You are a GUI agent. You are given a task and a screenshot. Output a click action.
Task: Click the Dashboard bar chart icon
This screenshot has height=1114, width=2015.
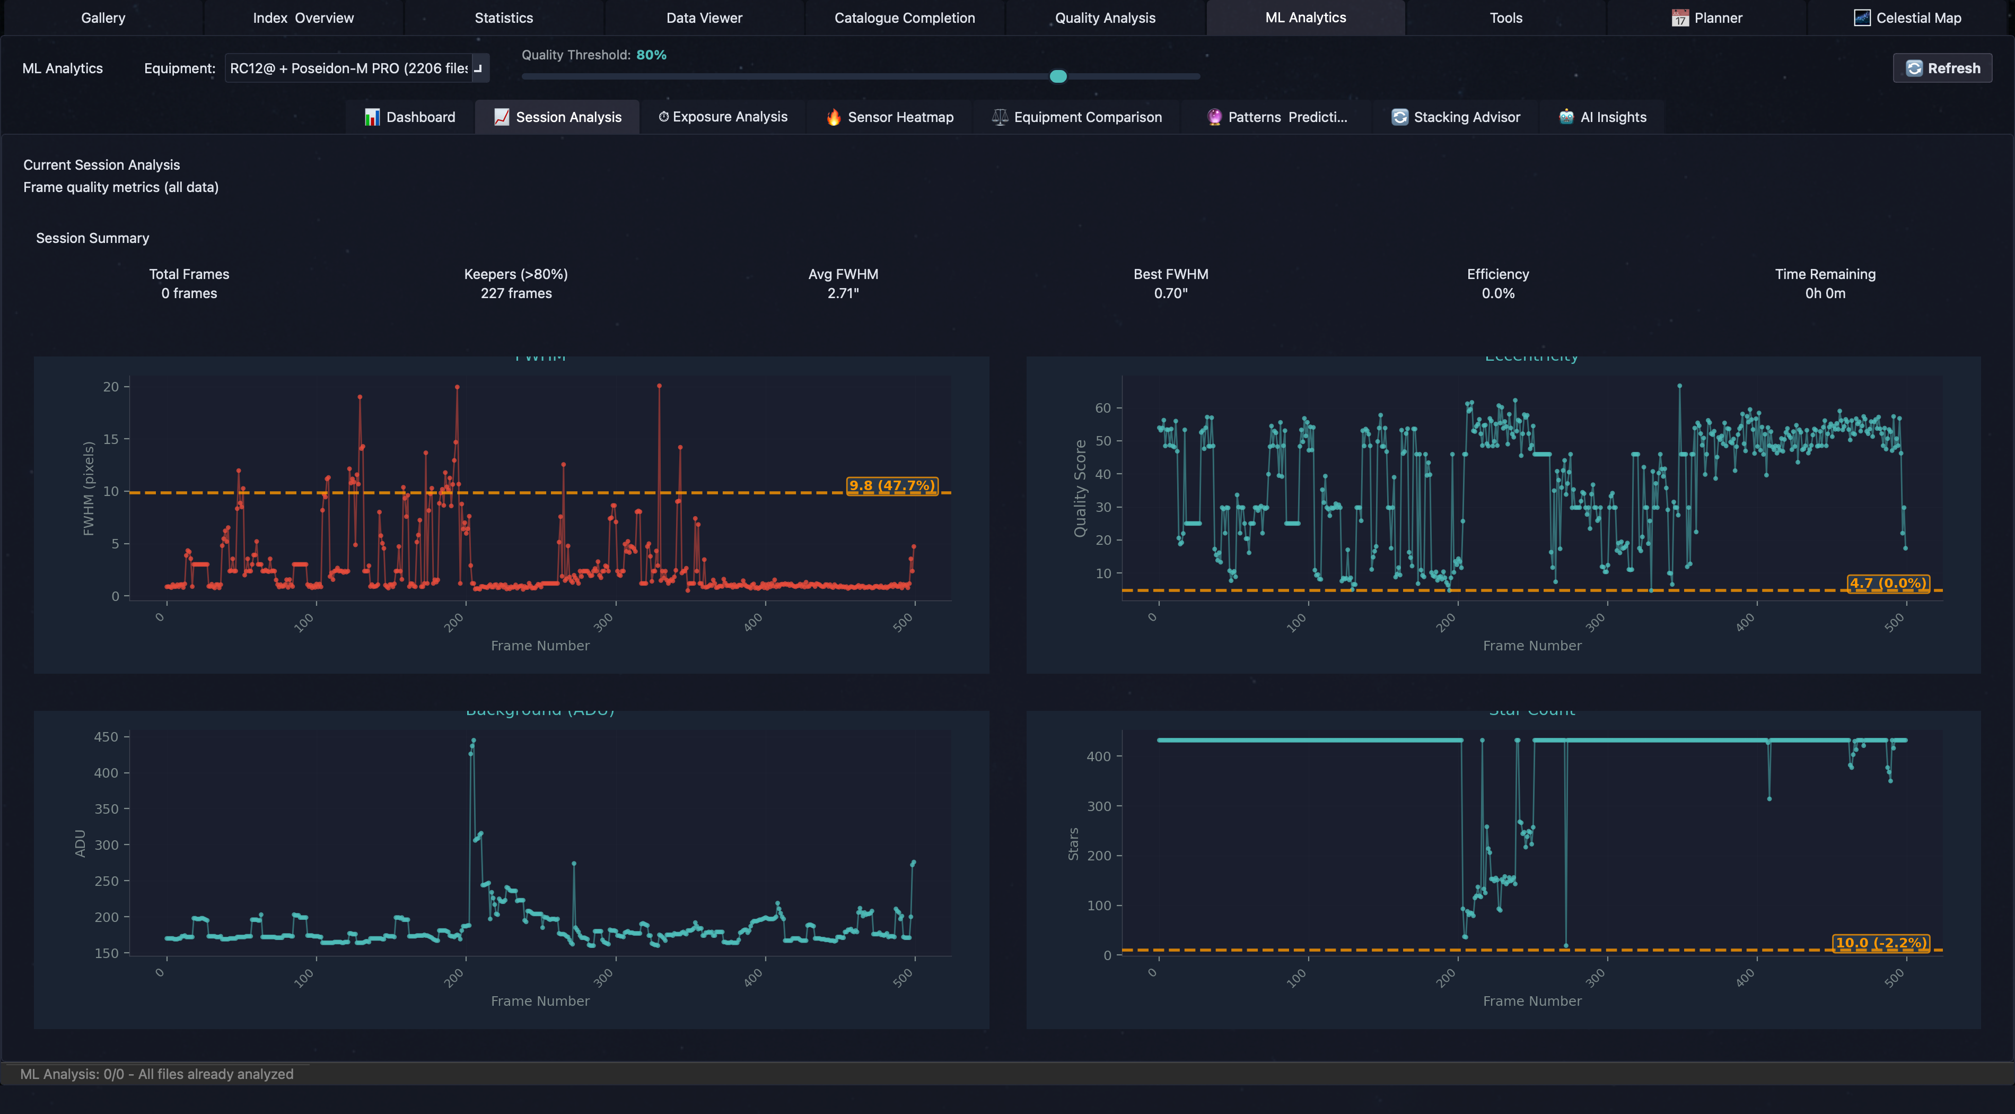pos(372,117)
